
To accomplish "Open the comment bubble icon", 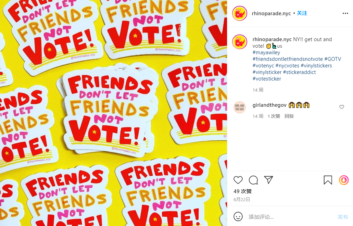I will [x=253, y=180].
